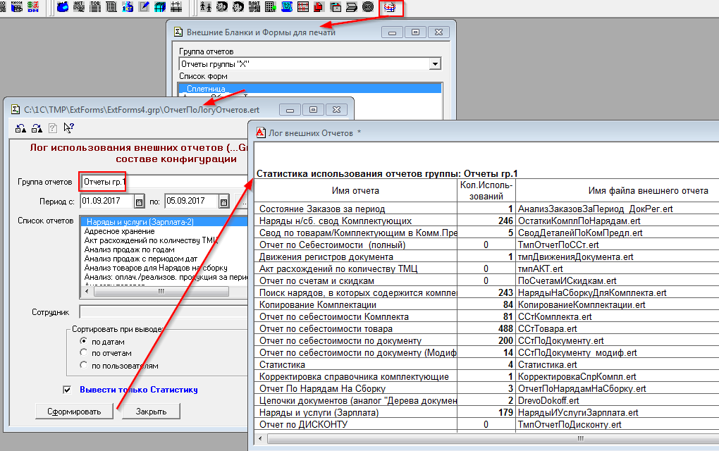Click the period start field 01.09.2017
Image resolution: width=719 pixels, height=451 pixels.
coord(107,202)
